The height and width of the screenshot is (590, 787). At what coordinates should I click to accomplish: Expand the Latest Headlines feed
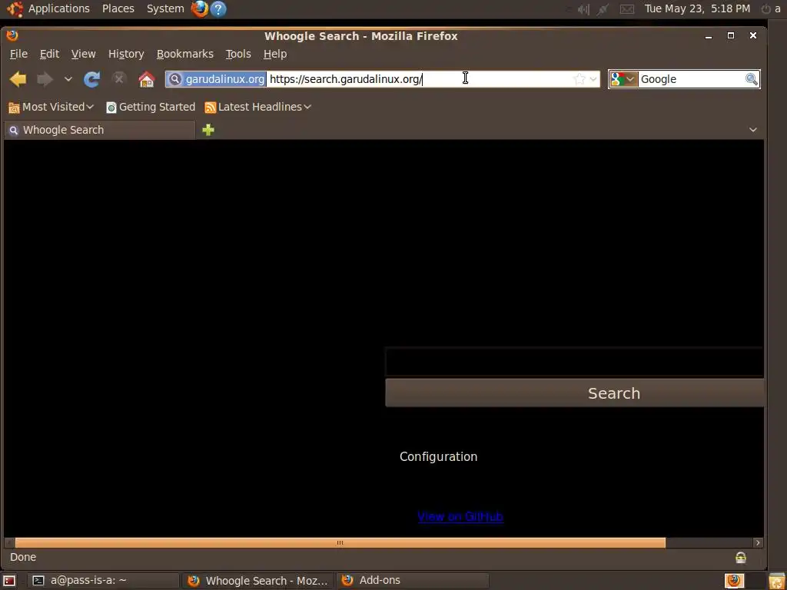click(258, 107)
